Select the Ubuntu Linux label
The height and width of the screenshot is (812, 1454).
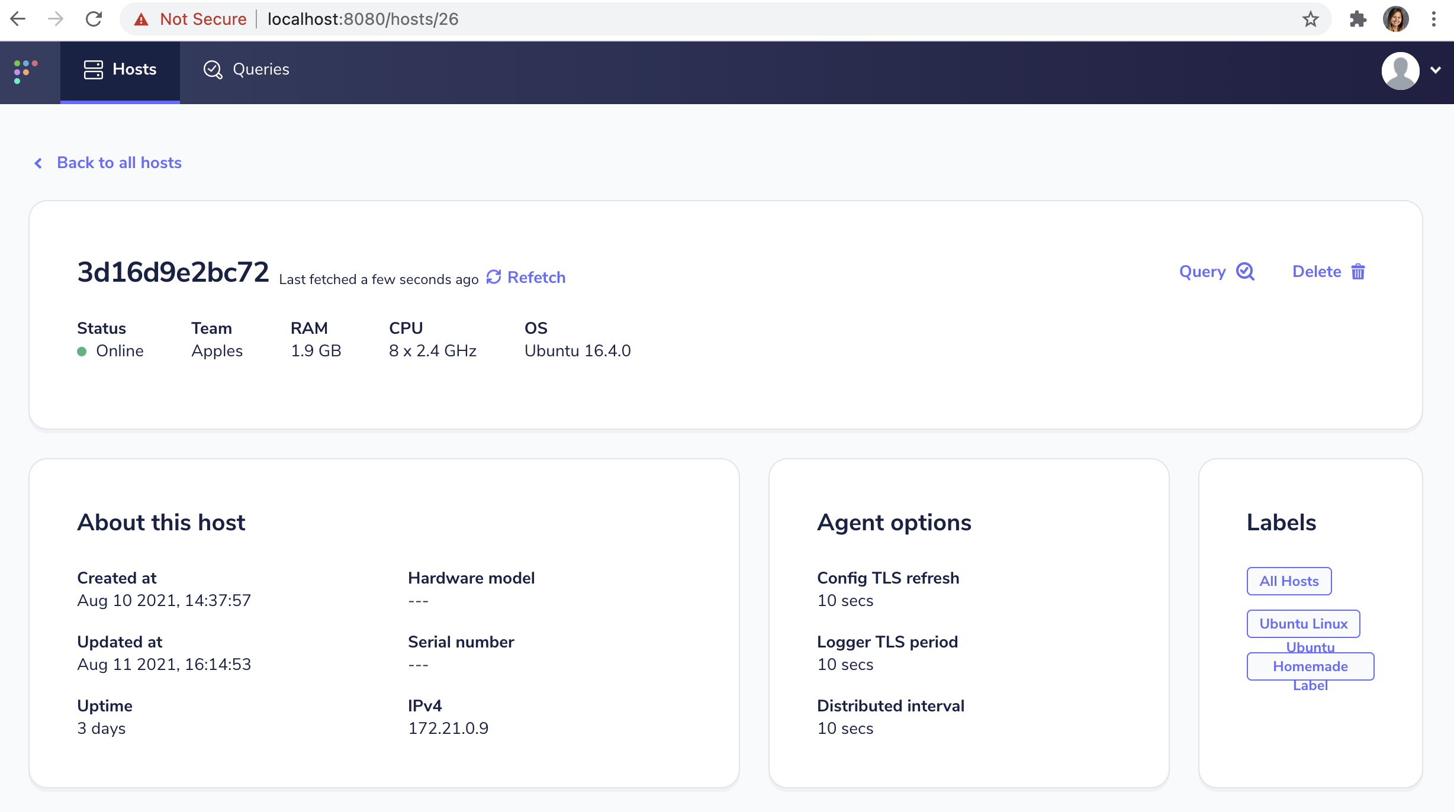(x=1303, y=624)
